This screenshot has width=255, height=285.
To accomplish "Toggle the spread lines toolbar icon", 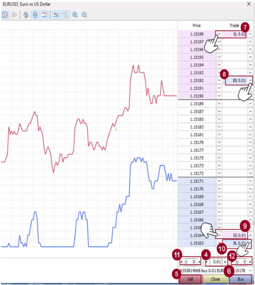I will (x=56, y=15).
